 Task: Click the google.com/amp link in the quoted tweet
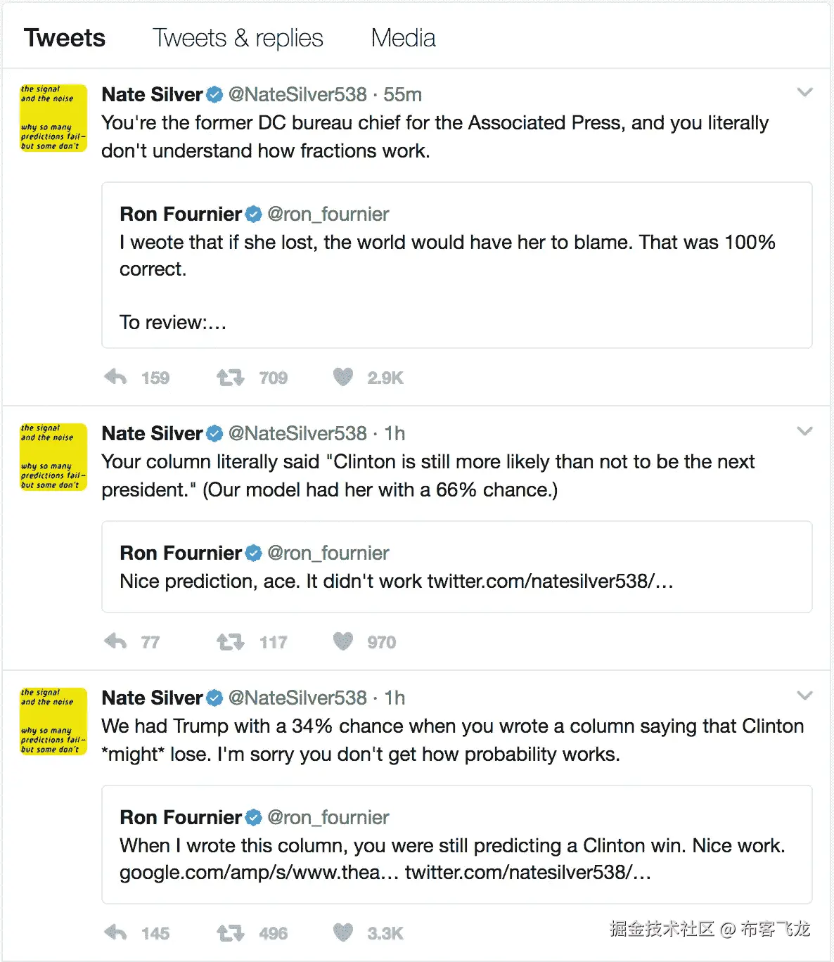[x=259, y=873]
